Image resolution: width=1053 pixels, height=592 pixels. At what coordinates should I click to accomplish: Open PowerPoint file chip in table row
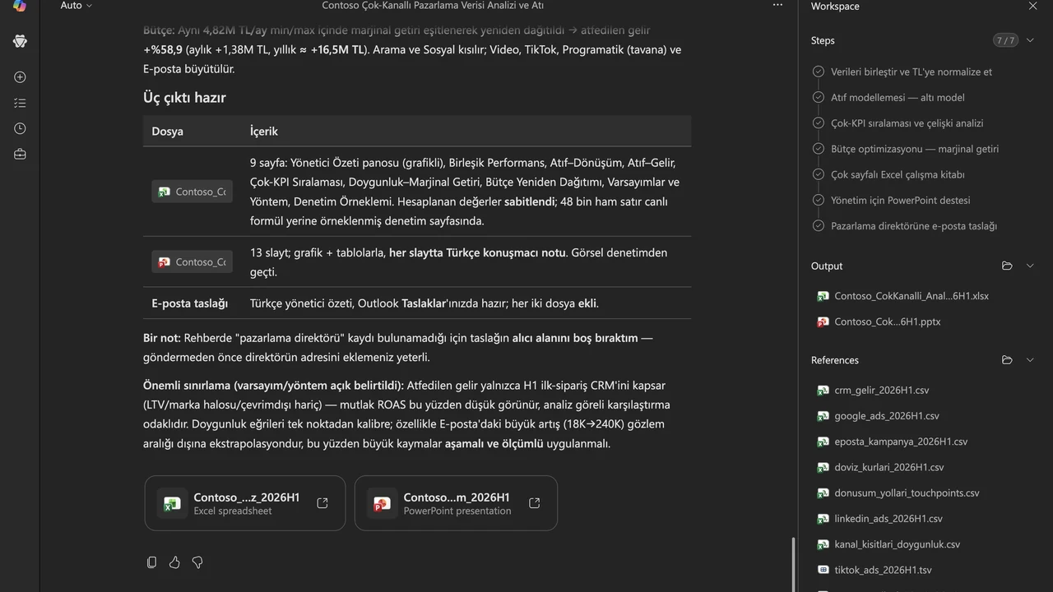pyautogui.click(x=192, y=261)
